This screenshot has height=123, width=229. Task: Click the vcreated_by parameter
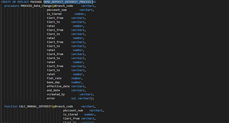(x=56, y=94)
